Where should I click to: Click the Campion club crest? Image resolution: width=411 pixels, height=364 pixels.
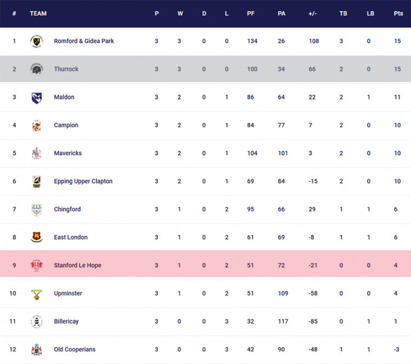click(x=37, y=125)
